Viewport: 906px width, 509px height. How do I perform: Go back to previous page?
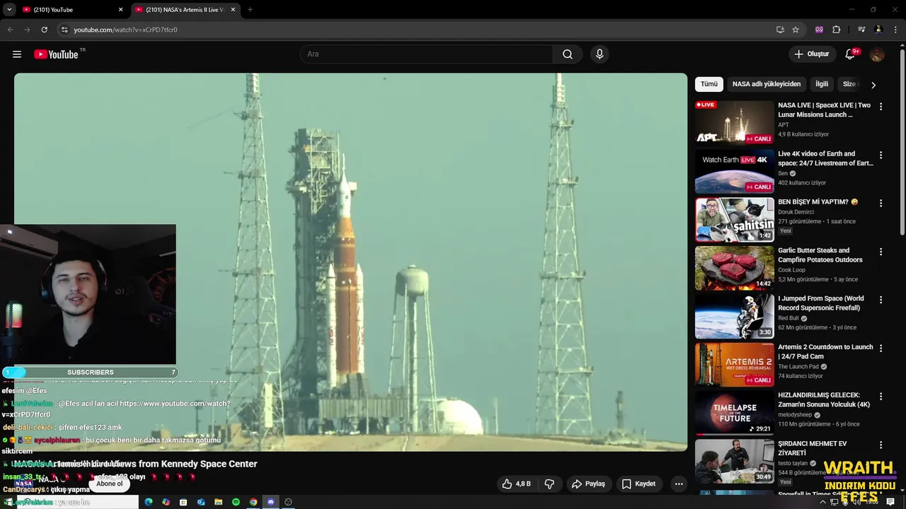pos(10,30)
